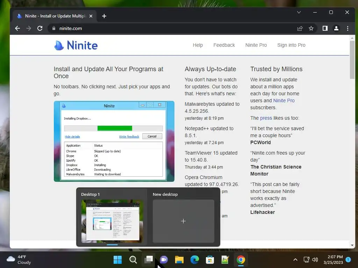358x268 pixels.
Task: Launch Teams Chat from taskbar
Action: pyautogui.click(x=164, y=260)
